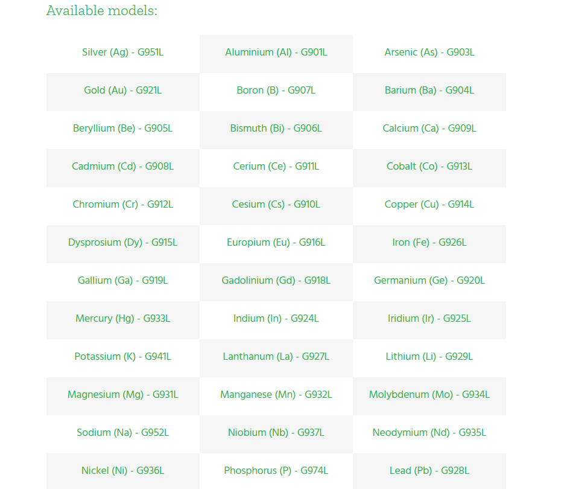The image size is (570, 489).
Task: Click Lead (Pb) - G928L link
Action: (429, 471)
